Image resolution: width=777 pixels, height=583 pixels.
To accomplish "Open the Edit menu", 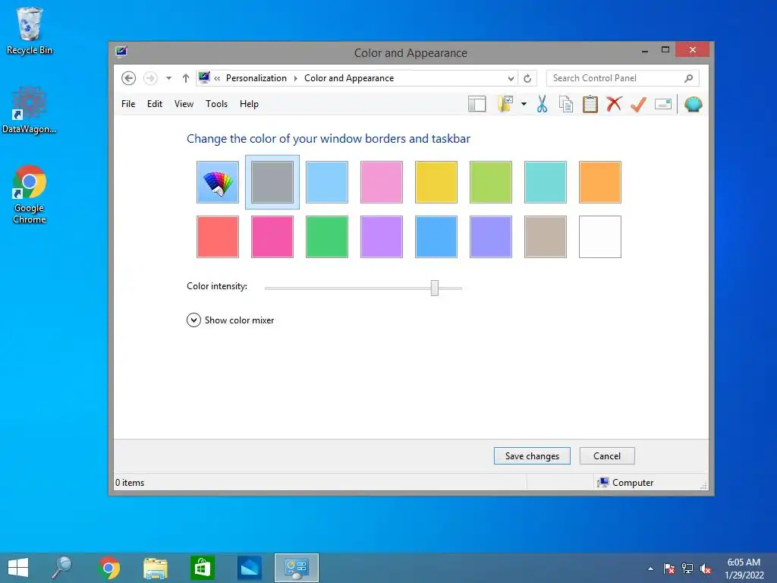I will coord(155,104).
